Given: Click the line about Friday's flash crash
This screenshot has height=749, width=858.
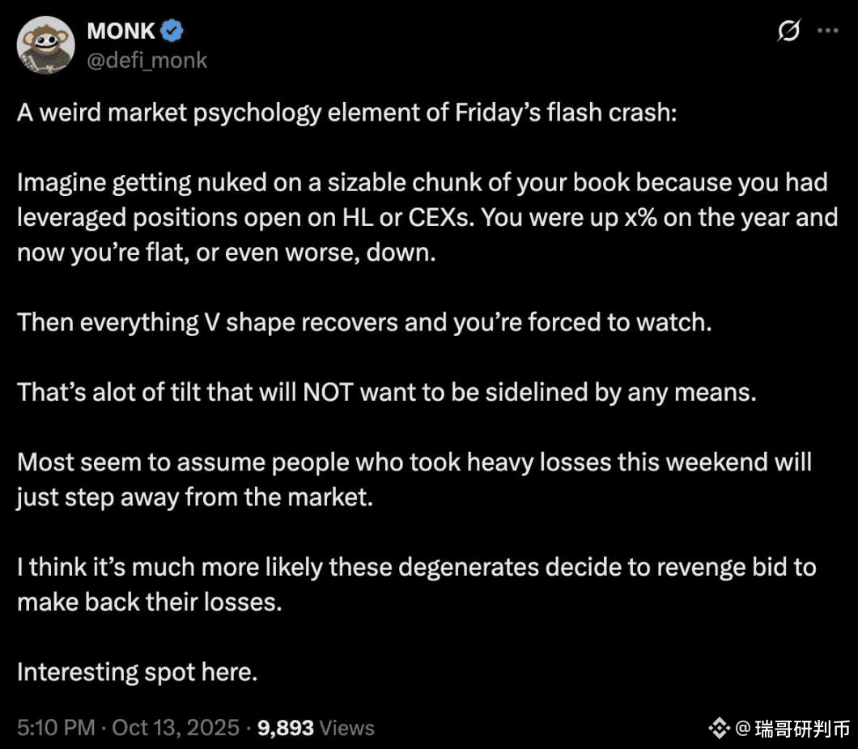Looking at the screenshot, I should click(x=346, y=113).
